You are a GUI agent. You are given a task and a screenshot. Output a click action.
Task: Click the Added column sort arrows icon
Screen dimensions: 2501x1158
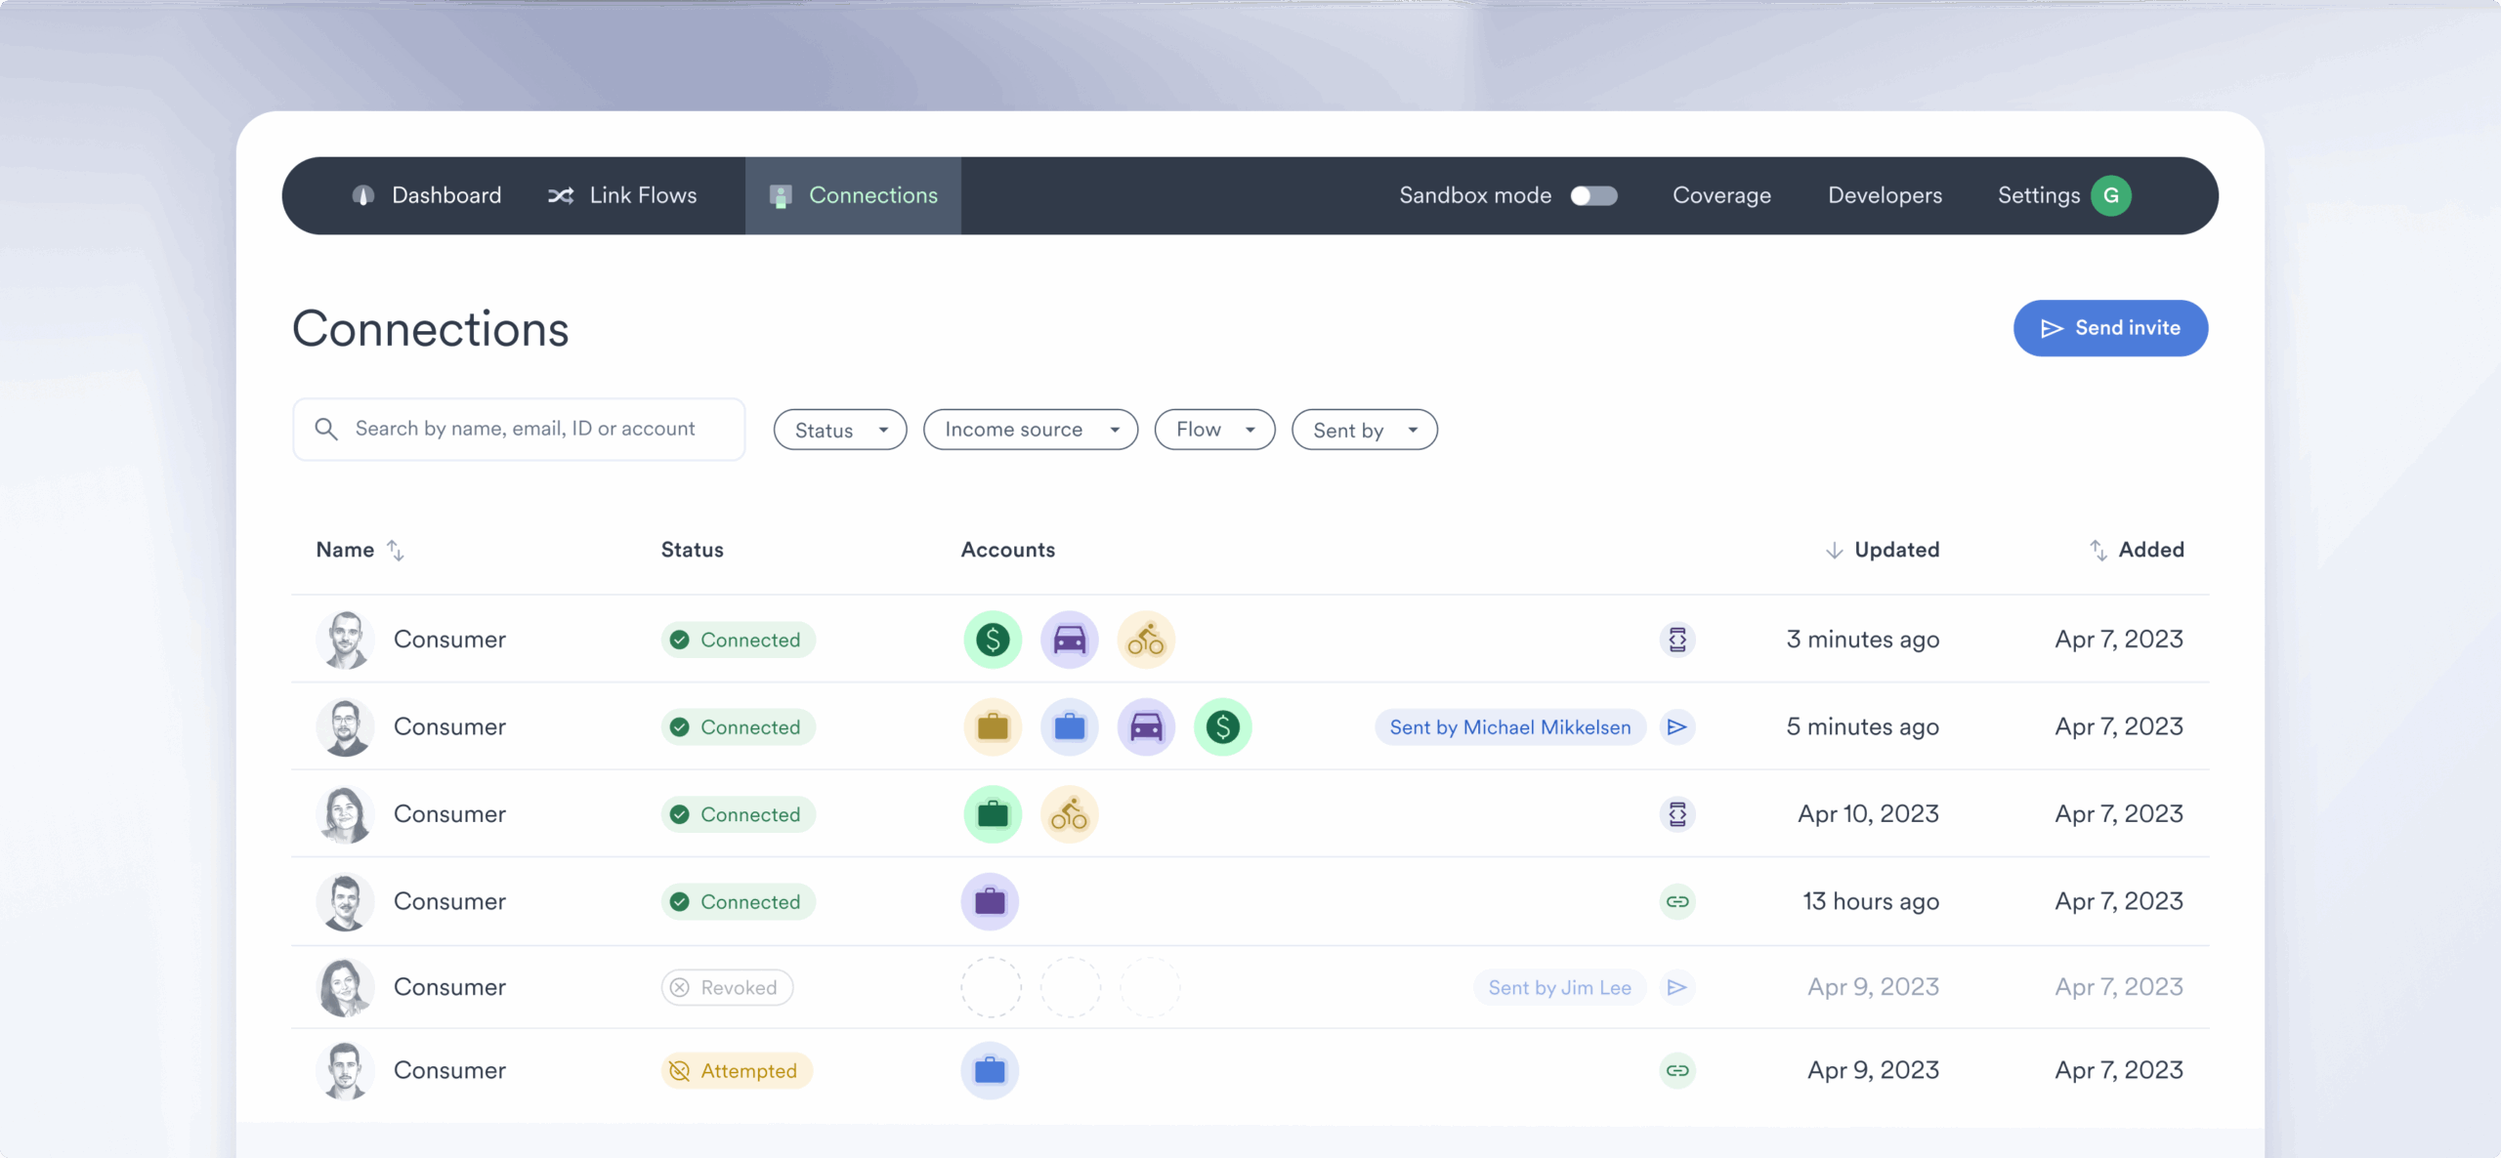click(x=2098, y=550)
